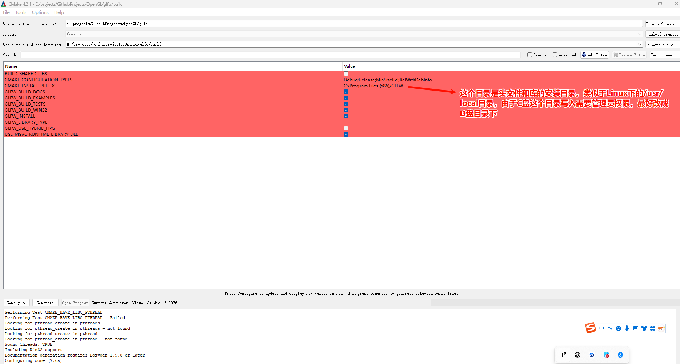The width and height of the screenshot is (680, 364).
Task: Expand the Preset dropdown arrow
Action: tap(639, 34)
